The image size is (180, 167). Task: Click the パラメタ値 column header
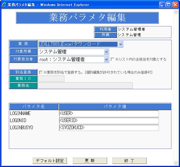tap(115, 106)
